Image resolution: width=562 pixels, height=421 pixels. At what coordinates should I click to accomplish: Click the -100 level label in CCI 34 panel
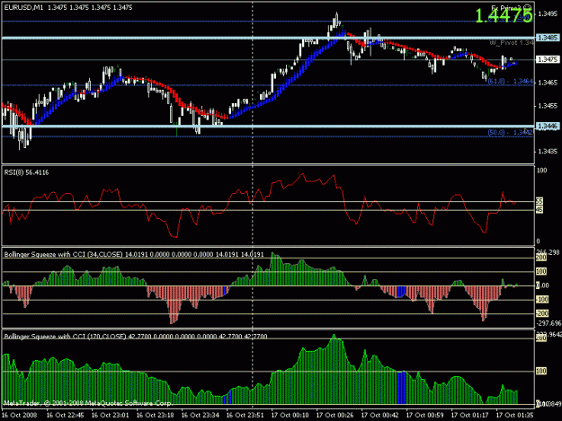tap(542, 300)
